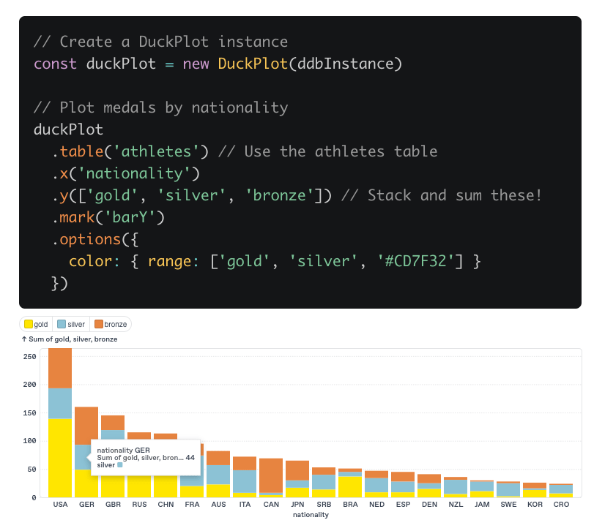
Task: Click the CAN bronze bar segment
Action: coord(271,475)
